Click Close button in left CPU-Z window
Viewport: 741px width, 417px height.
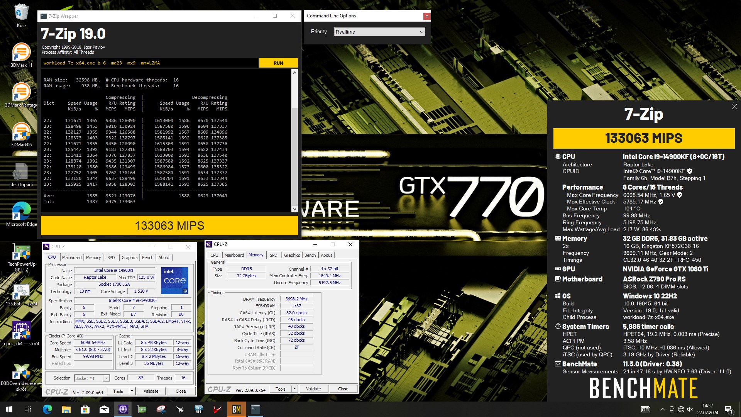pos(181,391)
